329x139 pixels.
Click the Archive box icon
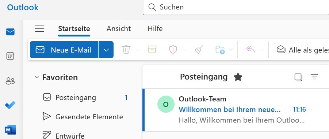(152, 50)
